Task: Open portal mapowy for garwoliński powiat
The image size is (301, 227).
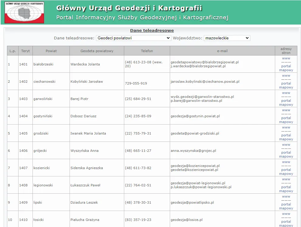Action: click(286, 102)
